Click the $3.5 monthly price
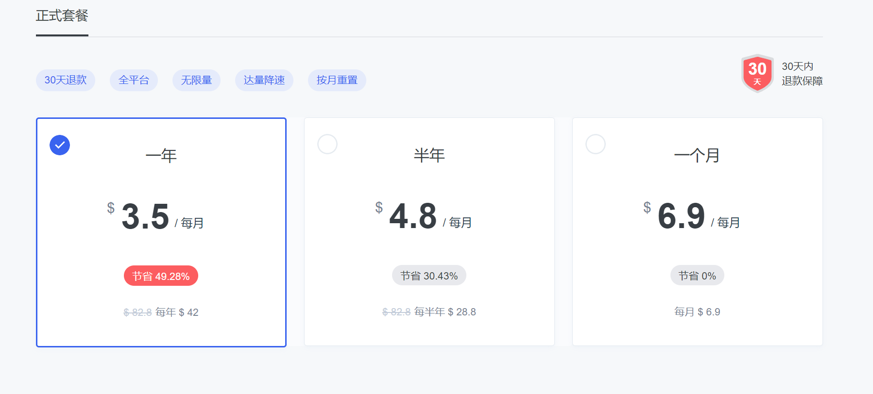 click(x=145, y=216)
